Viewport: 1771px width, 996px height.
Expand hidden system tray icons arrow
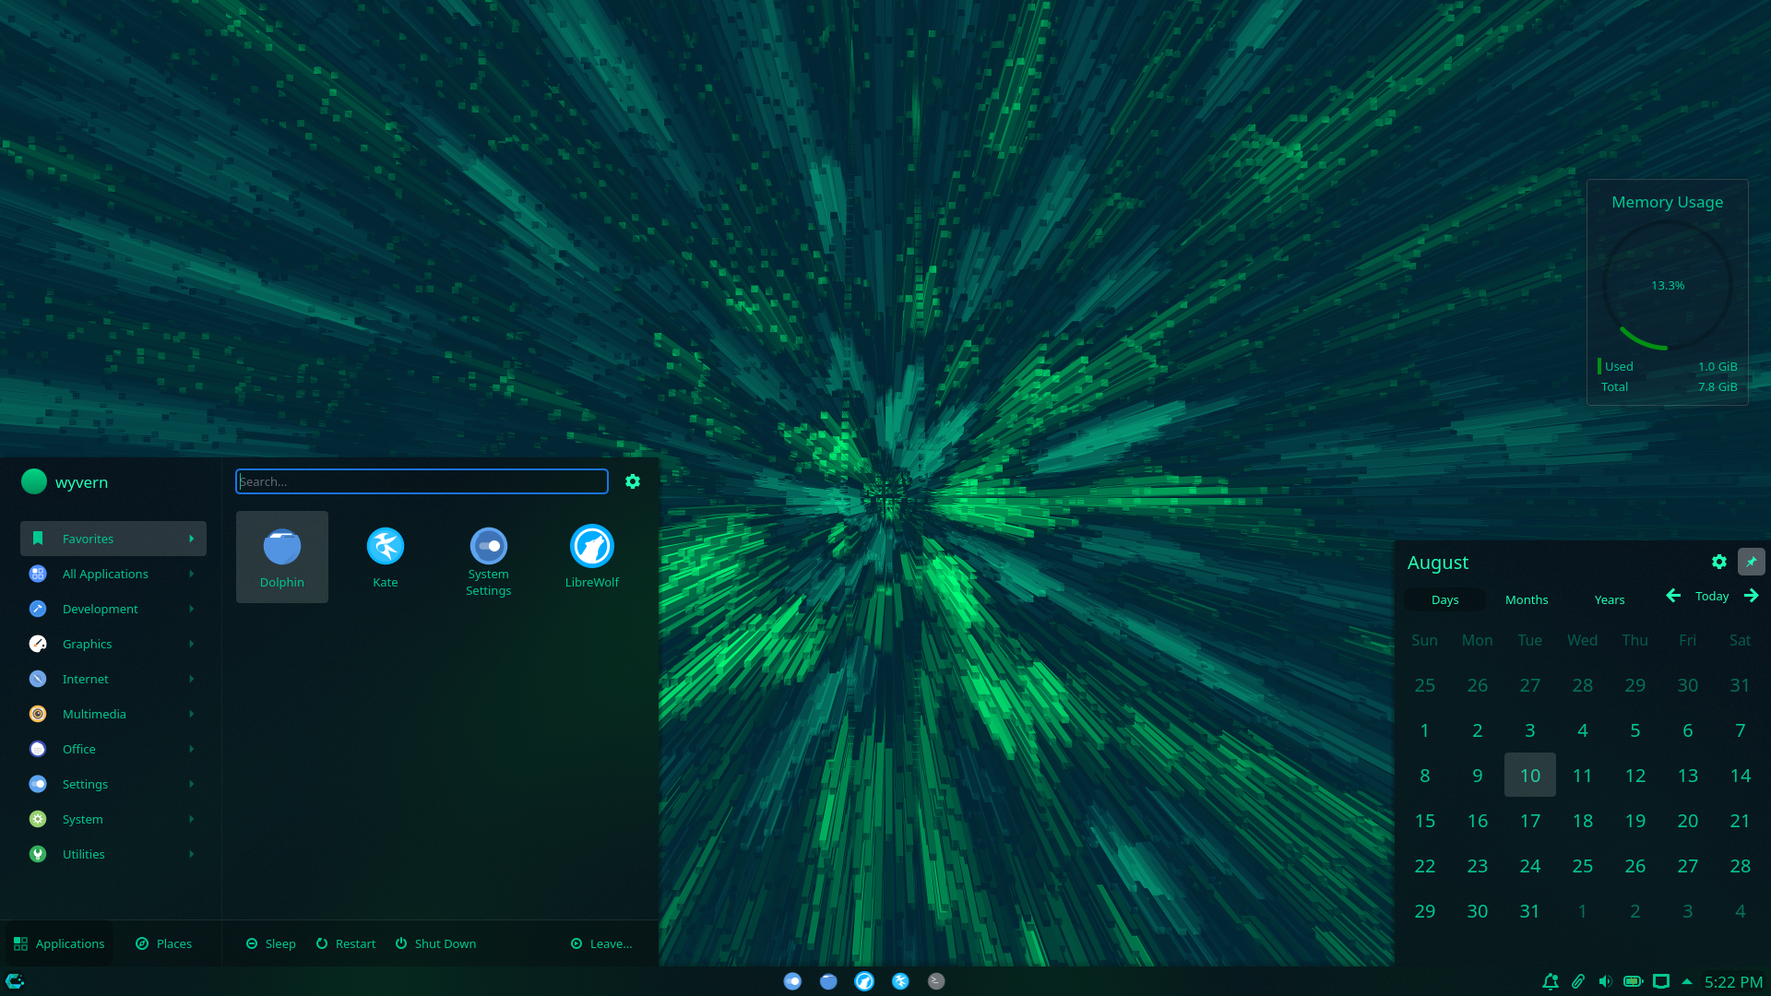[1687, 981]
